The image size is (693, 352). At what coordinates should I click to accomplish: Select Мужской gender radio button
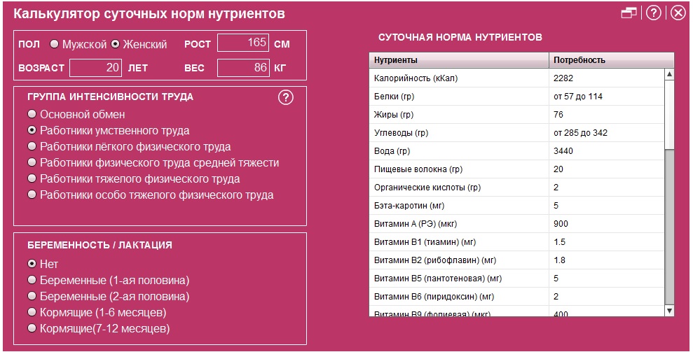click(54, 44)
